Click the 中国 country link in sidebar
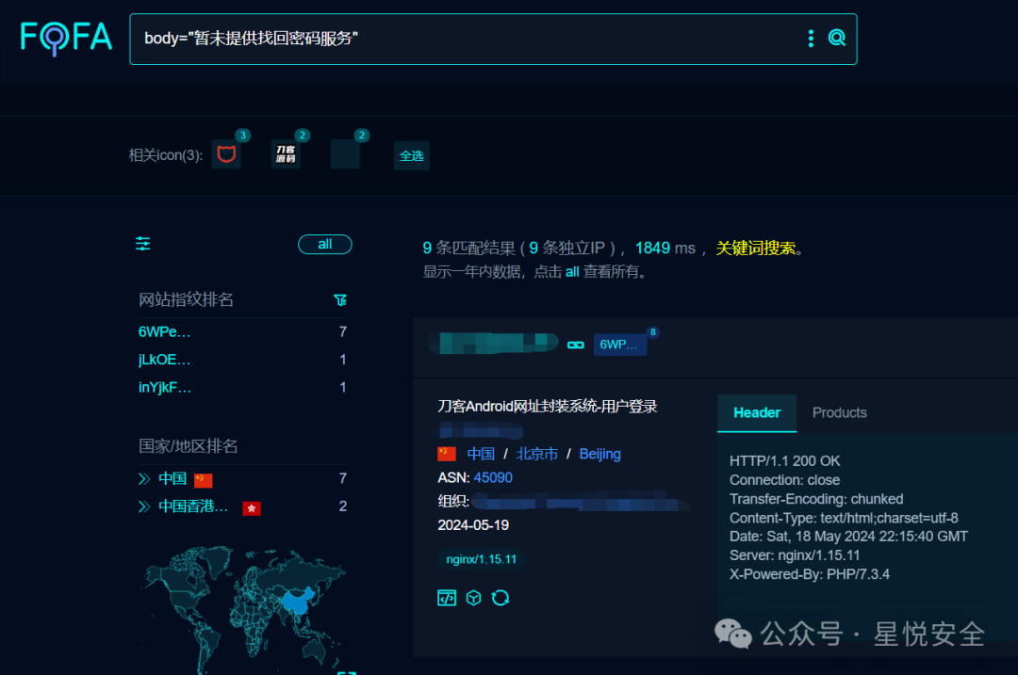Viewport: 1018px width, 675px height. point(172,478)
